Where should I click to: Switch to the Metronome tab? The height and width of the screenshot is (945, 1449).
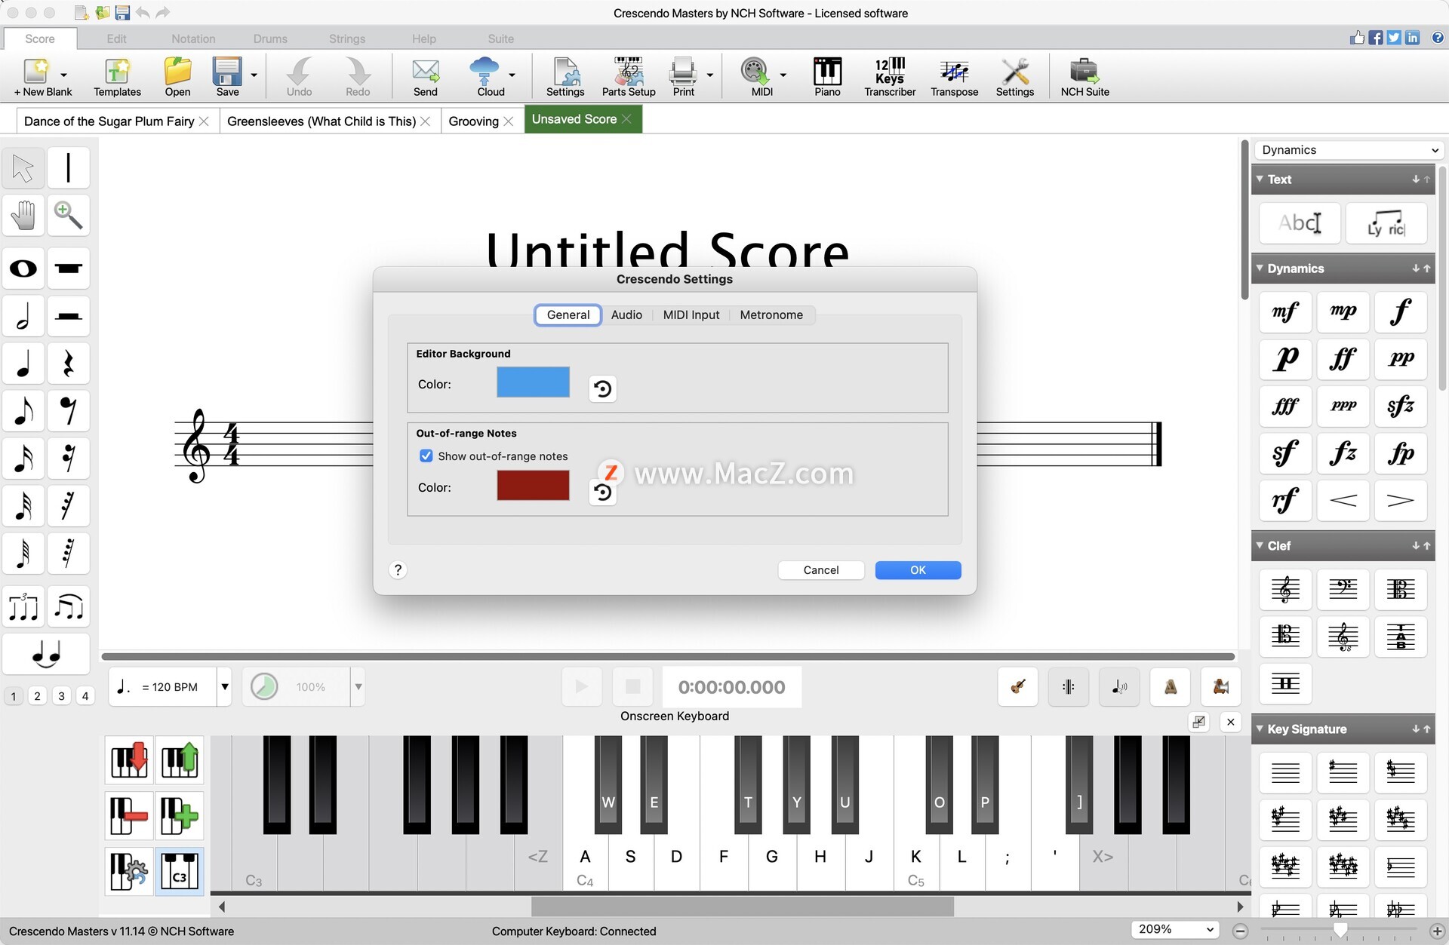click(771, 314)
